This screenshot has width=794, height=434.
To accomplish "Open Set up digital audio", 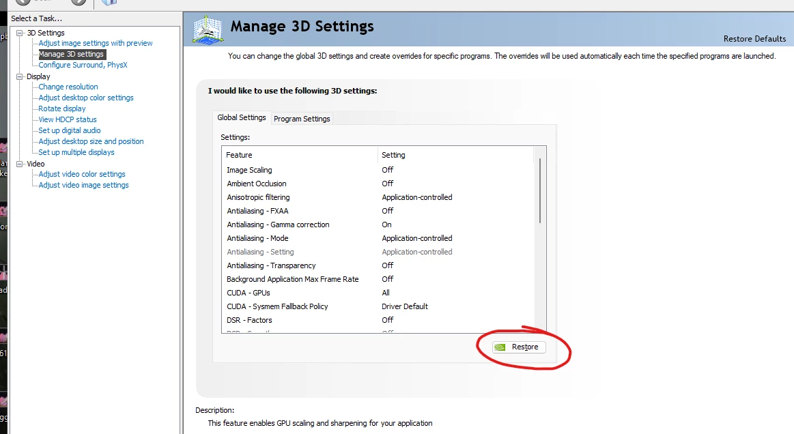I will point(70,130).
